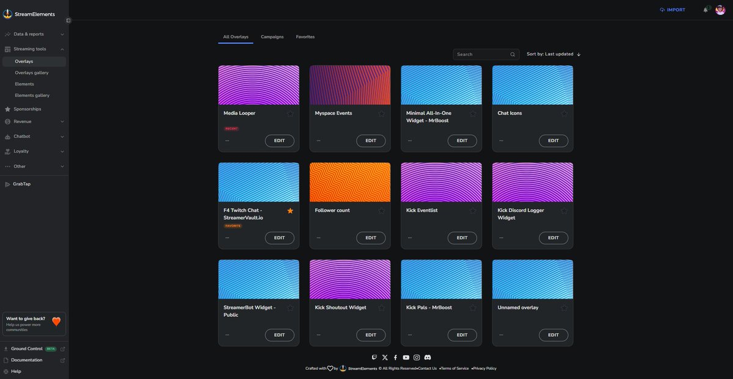Open the YouTube social icon
Image resolution: width=733 pixels, height=379 pixels.
pyautogui.click(x=406, y=358)
